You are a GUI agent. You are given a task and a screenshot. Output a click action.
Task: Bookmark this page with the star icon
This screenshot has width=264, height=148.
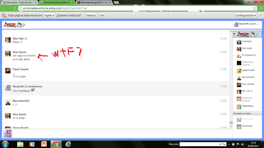255,8
